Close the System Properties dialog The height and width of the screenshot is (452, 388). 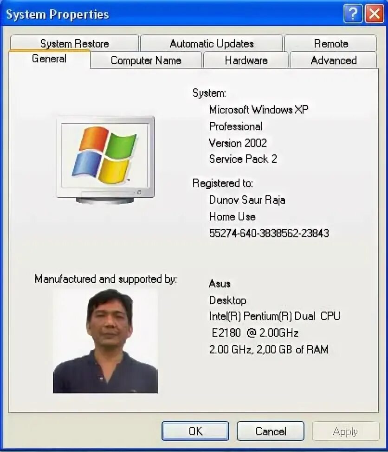coord(374,13)
